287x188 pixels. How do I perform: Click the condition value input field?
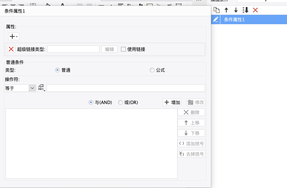point(126,88)
